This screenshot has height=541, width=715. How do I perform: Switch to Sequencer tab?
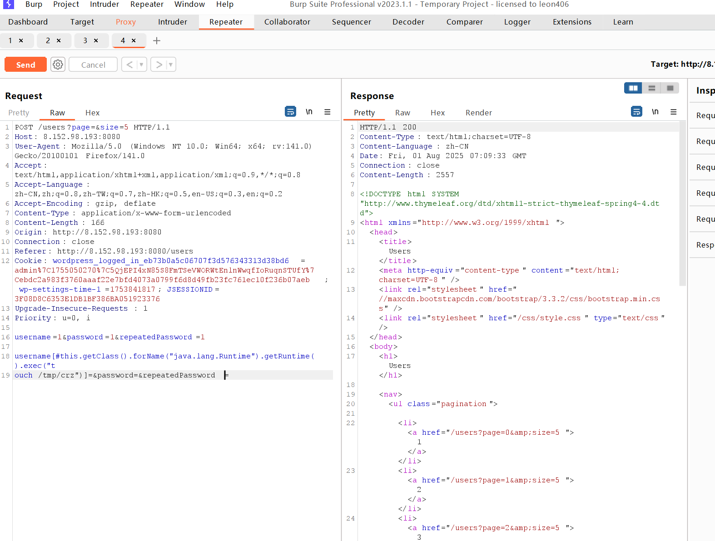pyautogui.click(x=351, y=22)
